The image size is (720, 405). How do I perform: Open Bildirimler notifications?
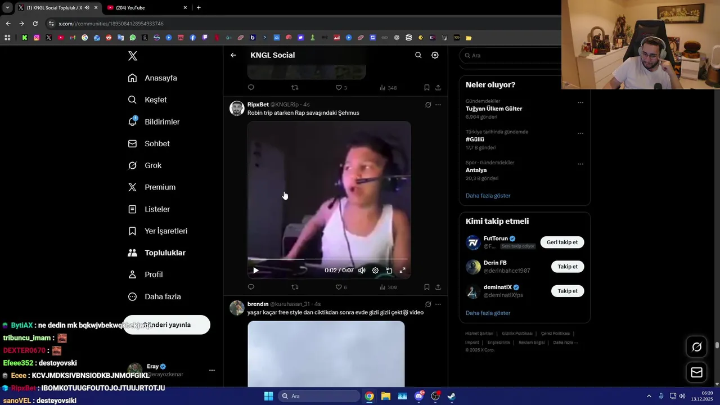pyautogui.click(x=154, y=121)
